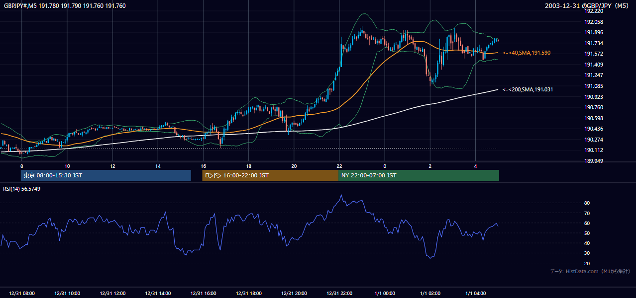
Task: Click price axis value 189.949
Action: pyautogui.click(x=594, y=161)
